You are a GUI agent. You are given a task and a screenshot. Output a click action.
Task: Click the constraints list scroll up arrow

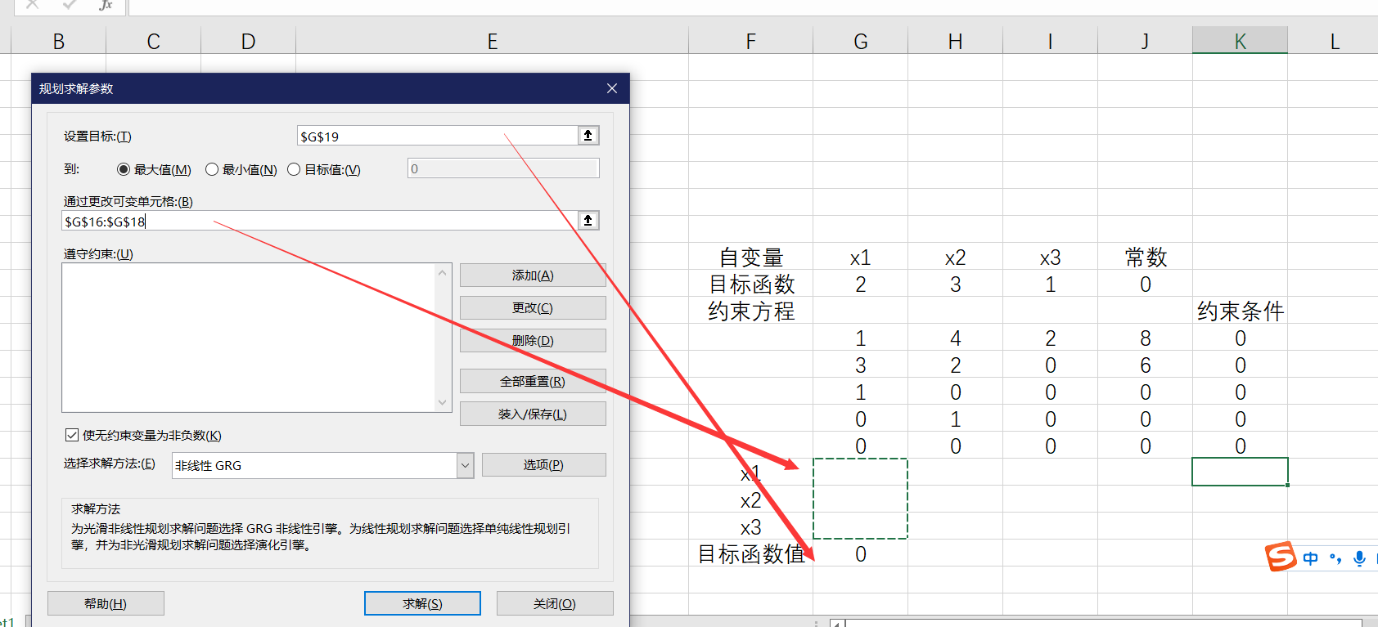click(443, 273)
